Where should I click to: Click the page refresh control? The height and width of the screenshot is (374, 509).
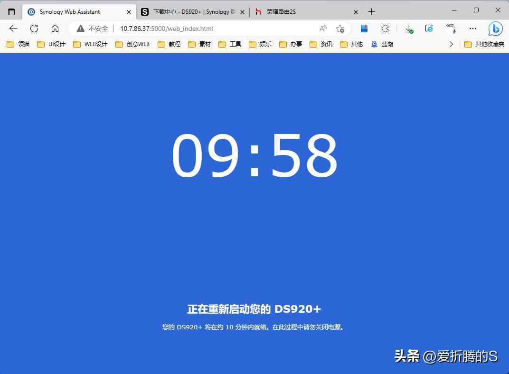tap(33, 28)
